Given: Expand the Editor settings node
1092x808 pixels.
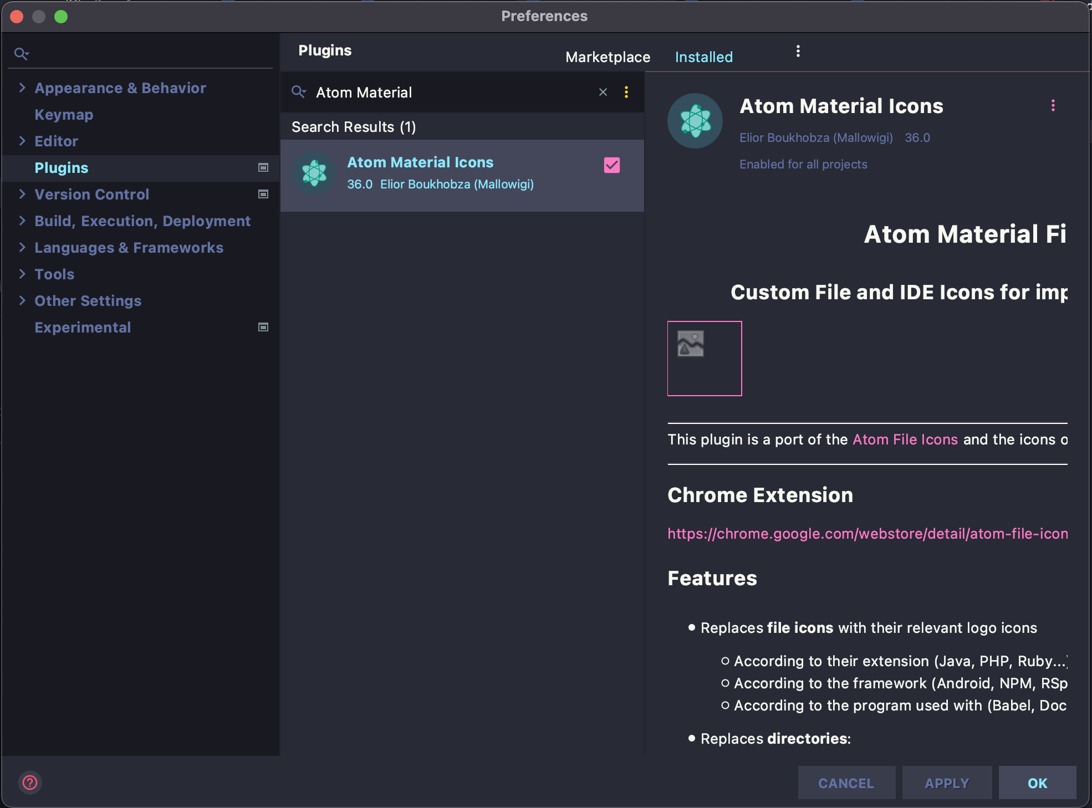Looking at the screenshot, I should [22, 141].
